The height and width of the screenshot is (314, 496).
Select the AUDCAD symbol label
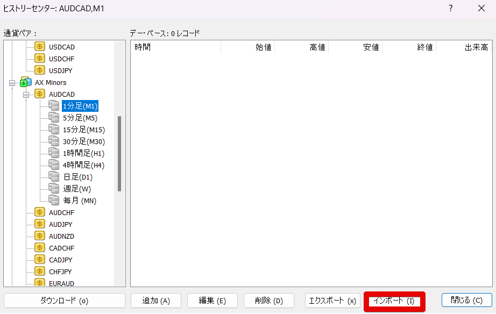pos(62,94)
